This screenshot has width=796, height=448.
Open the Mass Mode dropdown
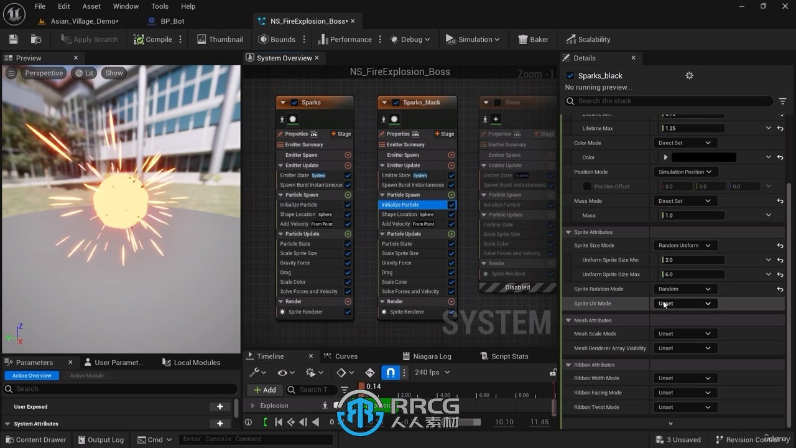coord(684,201)
